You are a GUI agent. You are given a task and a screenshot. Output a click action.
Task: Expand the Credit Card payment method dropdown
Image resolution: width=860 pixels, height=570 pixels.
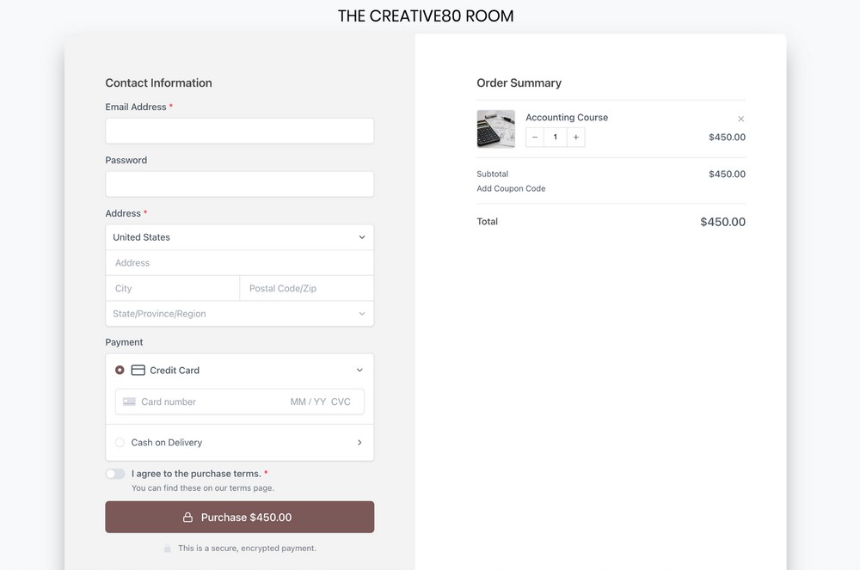tap(360, 370)
